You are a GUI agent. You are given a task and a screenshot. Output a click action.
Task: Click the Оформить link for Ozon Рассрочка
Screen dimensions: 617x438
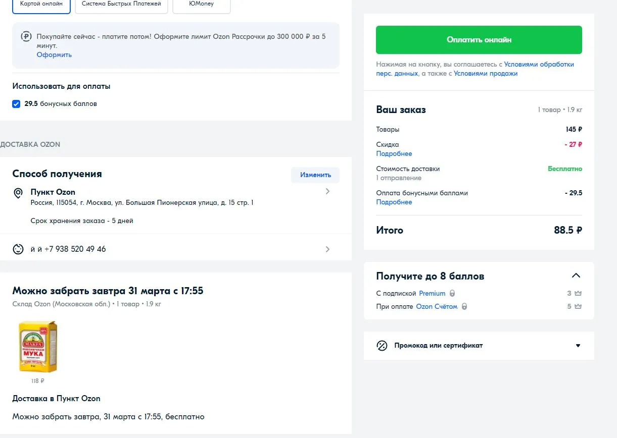54,54
